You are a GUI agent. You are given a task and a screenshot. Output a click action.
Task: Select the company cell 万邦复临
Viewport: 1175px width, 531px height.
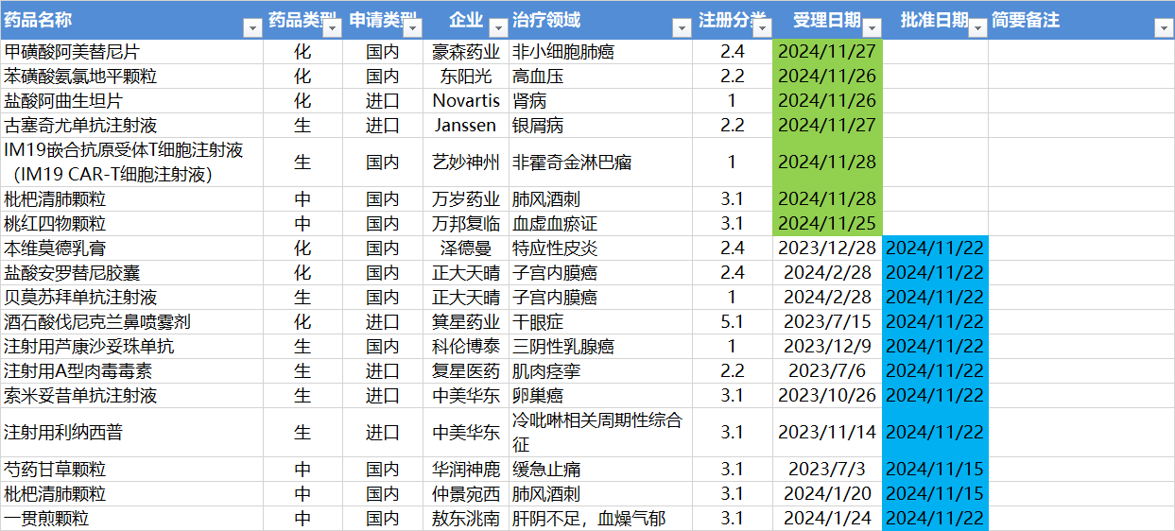coord(466,224)
